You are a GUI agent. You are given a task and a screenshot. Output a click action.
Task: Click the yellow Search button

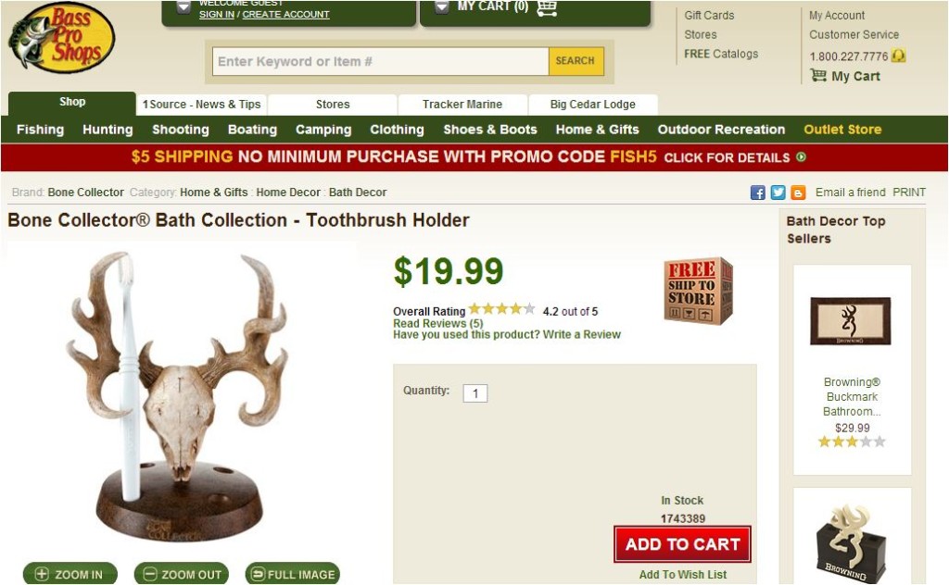(x=576, y=61)
